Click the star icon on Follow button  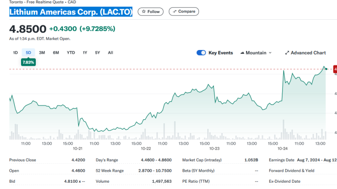pyautogui.click(x=144, y=12)
